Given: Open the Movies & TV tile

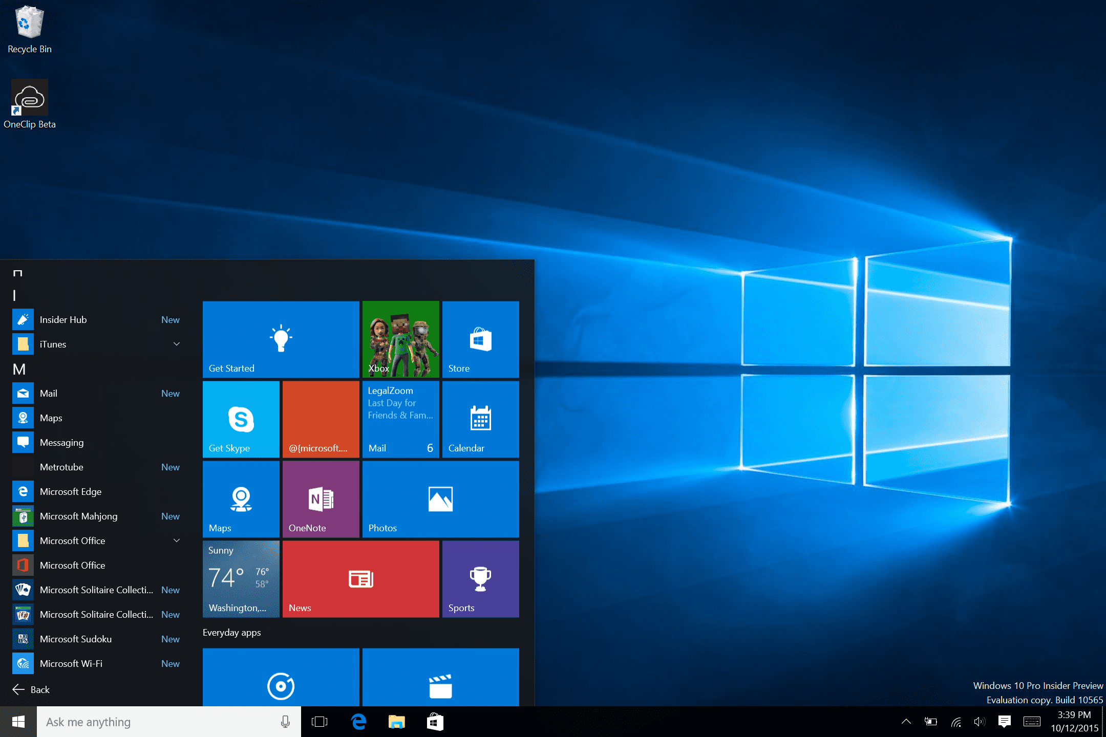Looking at the screenshot, I should [441, 677].
